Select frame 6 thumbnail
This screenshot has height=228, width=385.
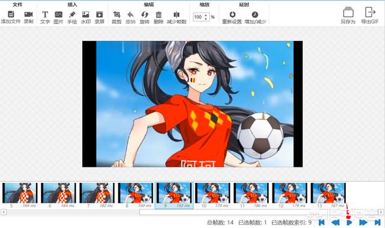point(58,196)
